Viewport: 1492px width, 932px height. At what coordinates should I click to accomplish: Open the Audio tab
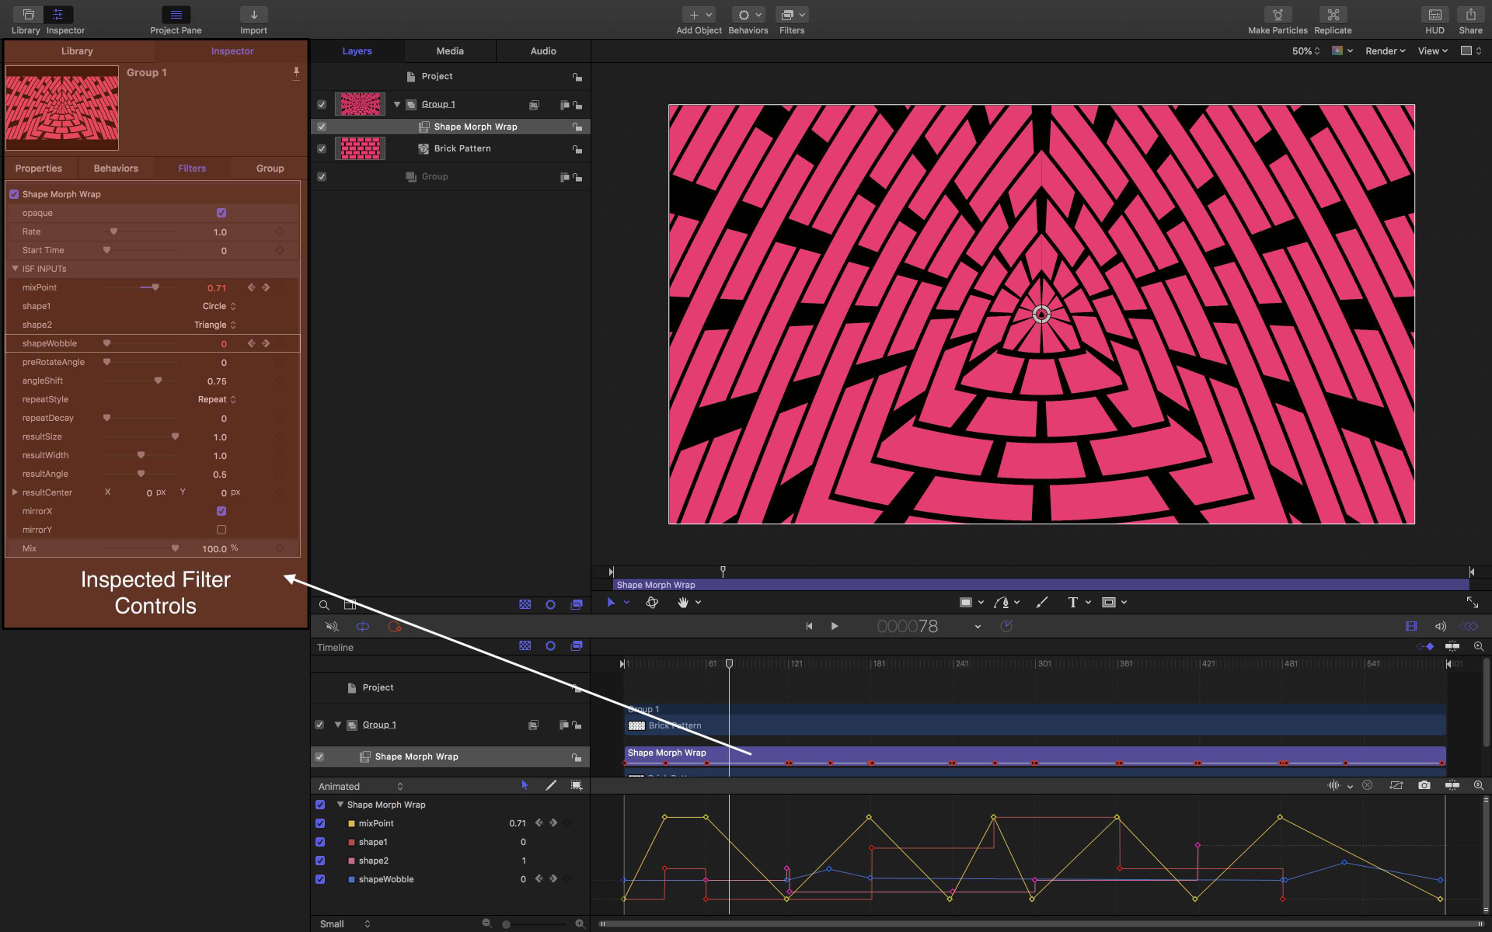(543, 51)
